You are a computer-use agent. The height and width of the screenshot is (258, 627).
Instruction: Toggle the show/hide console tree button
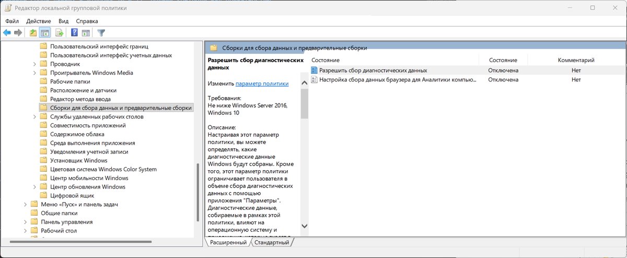click(45, 33)
